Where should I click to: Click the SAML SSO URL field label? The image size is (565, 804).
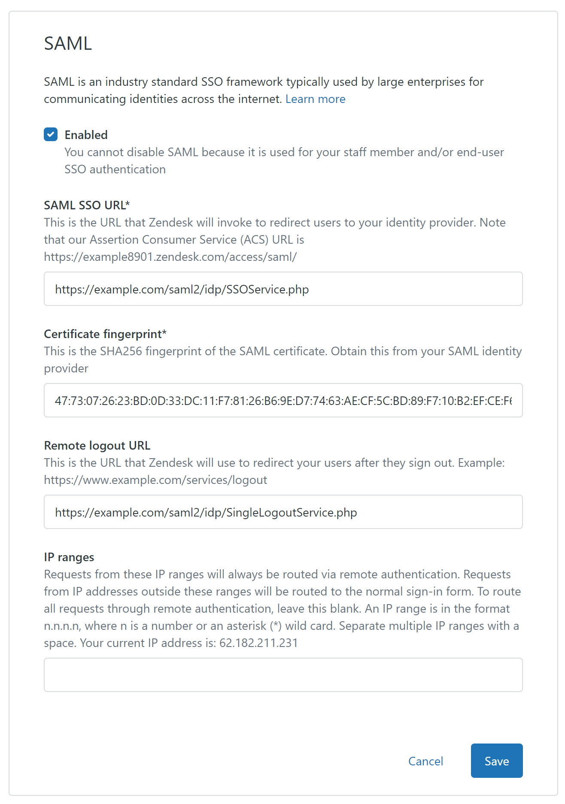tap(87, 205)
